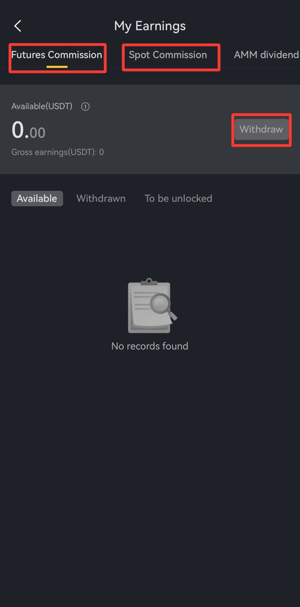Tap the back arrow icon
The width and height of the screenshot is (300, 607).
pyautogui.click(x=18, y=26)
